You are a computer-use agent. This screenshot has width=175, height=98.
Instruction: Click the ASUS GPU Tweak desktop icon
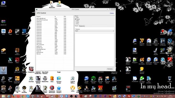click(x=100, y=80)
